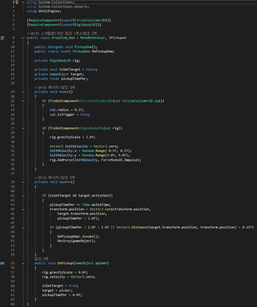The image size is (257, 307).
Task: Click line number 64 in the gutter
Action: 12,304
